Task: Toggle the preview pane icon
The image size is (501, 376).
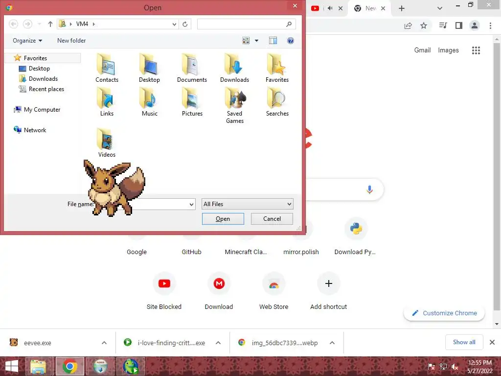Action: click(x=273, y=41)
